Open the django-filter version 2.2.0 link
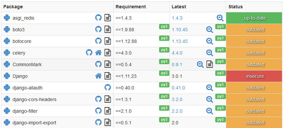The height and width of the screenshot is (128, 283). click(x=177, y=111)
